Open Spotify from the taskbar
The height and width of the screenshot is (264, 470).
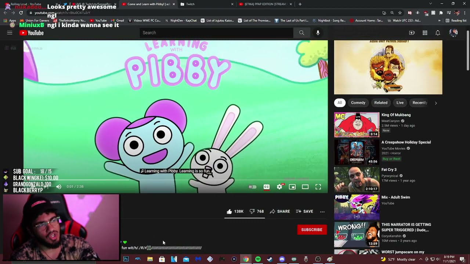258,259
